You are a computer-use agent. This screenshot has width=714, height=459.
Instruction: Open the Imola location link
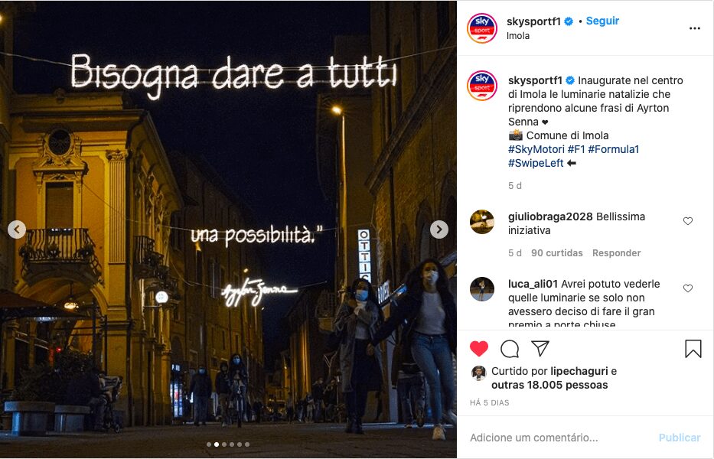pos(518,36)
